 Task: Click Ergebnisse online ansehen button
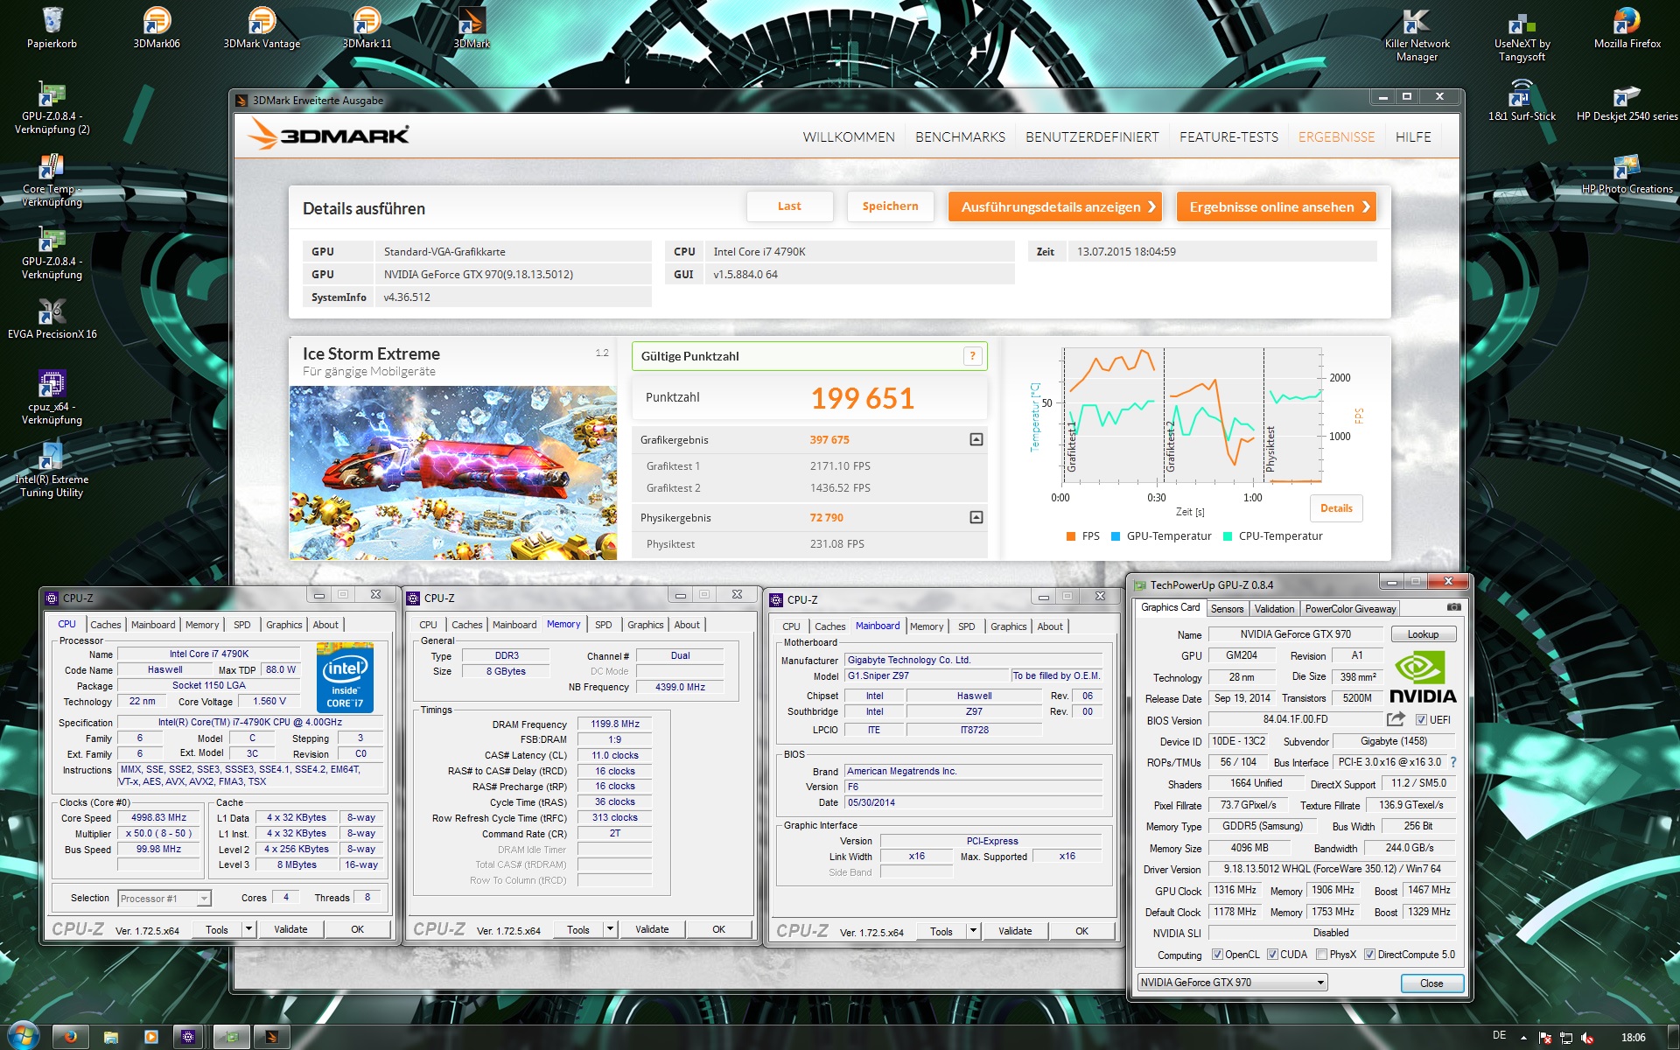pos(1277,206)
